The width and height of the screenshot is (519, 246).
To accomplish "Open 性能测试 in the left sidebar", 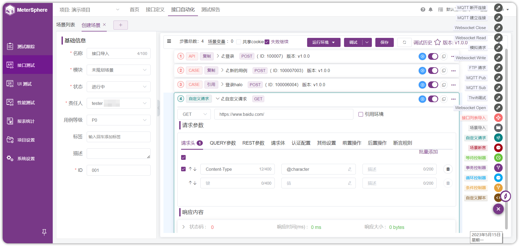I will pyautogui.click(x=28, y=102).
